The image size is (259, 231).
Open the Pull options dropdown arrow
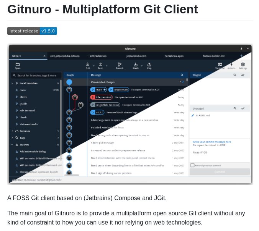93,65
